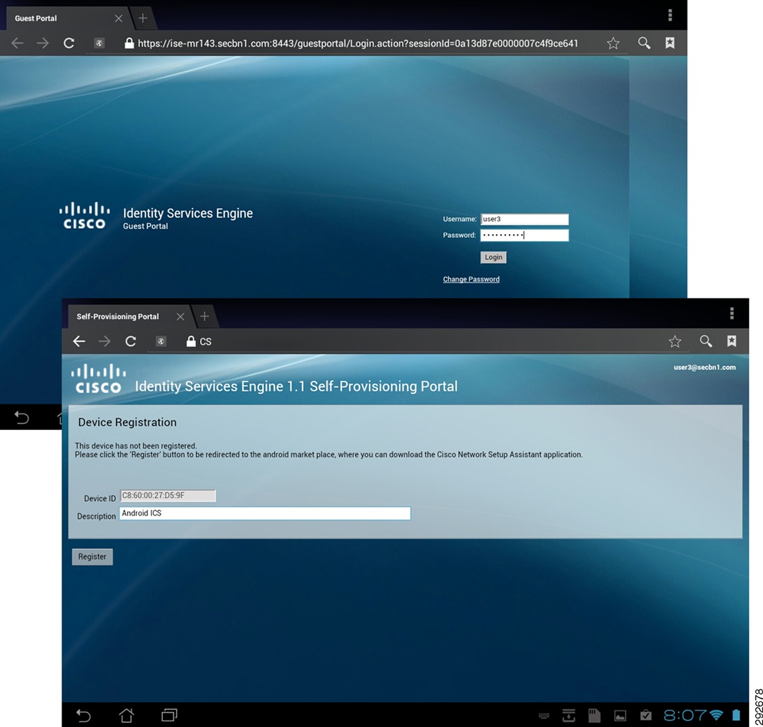Viewport: 763px width, 727px height.
Task: Star the Guest Portal page as bookmark
Action: (613, 44)
